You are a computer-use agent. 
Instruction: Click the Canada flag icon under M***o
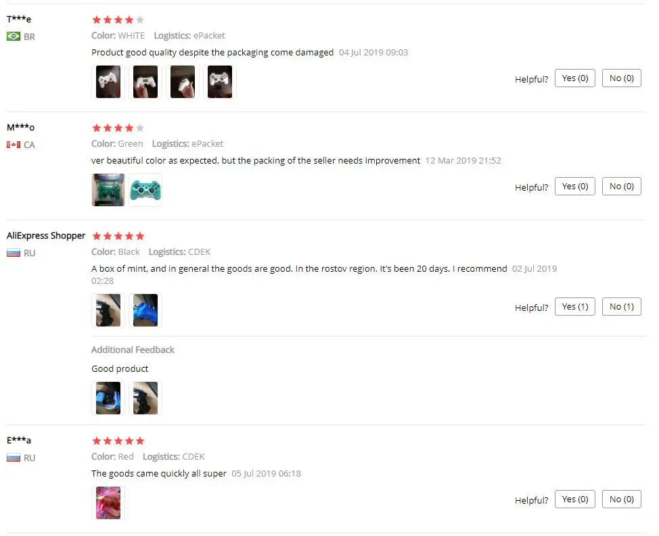coord(14,145)
